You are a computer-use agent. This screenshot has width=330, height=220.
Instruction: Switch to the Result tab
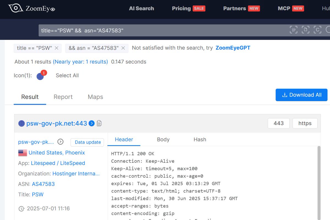click(x=30, y=97)
